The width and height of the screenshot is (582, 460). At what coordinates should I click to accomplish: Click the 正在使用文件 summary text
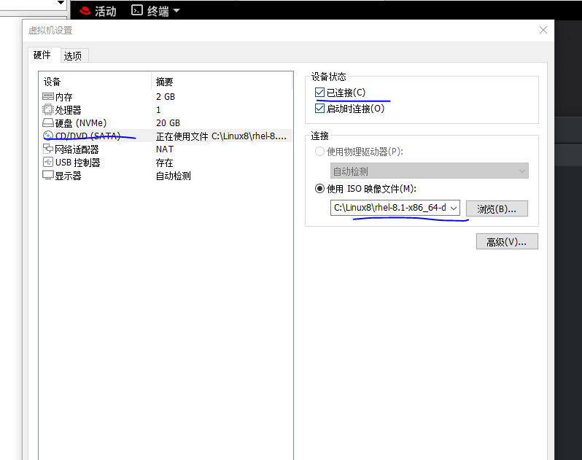[x=221, y=136]
